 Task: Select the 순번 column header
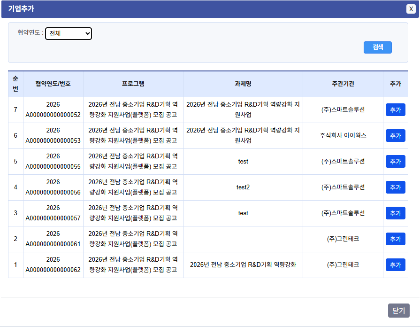[x=15, y=84]
